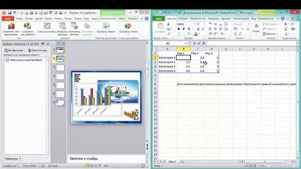Select Лист1 sheet tab
The height and width of the screenshot is (169, 301).
click(172, 161)
